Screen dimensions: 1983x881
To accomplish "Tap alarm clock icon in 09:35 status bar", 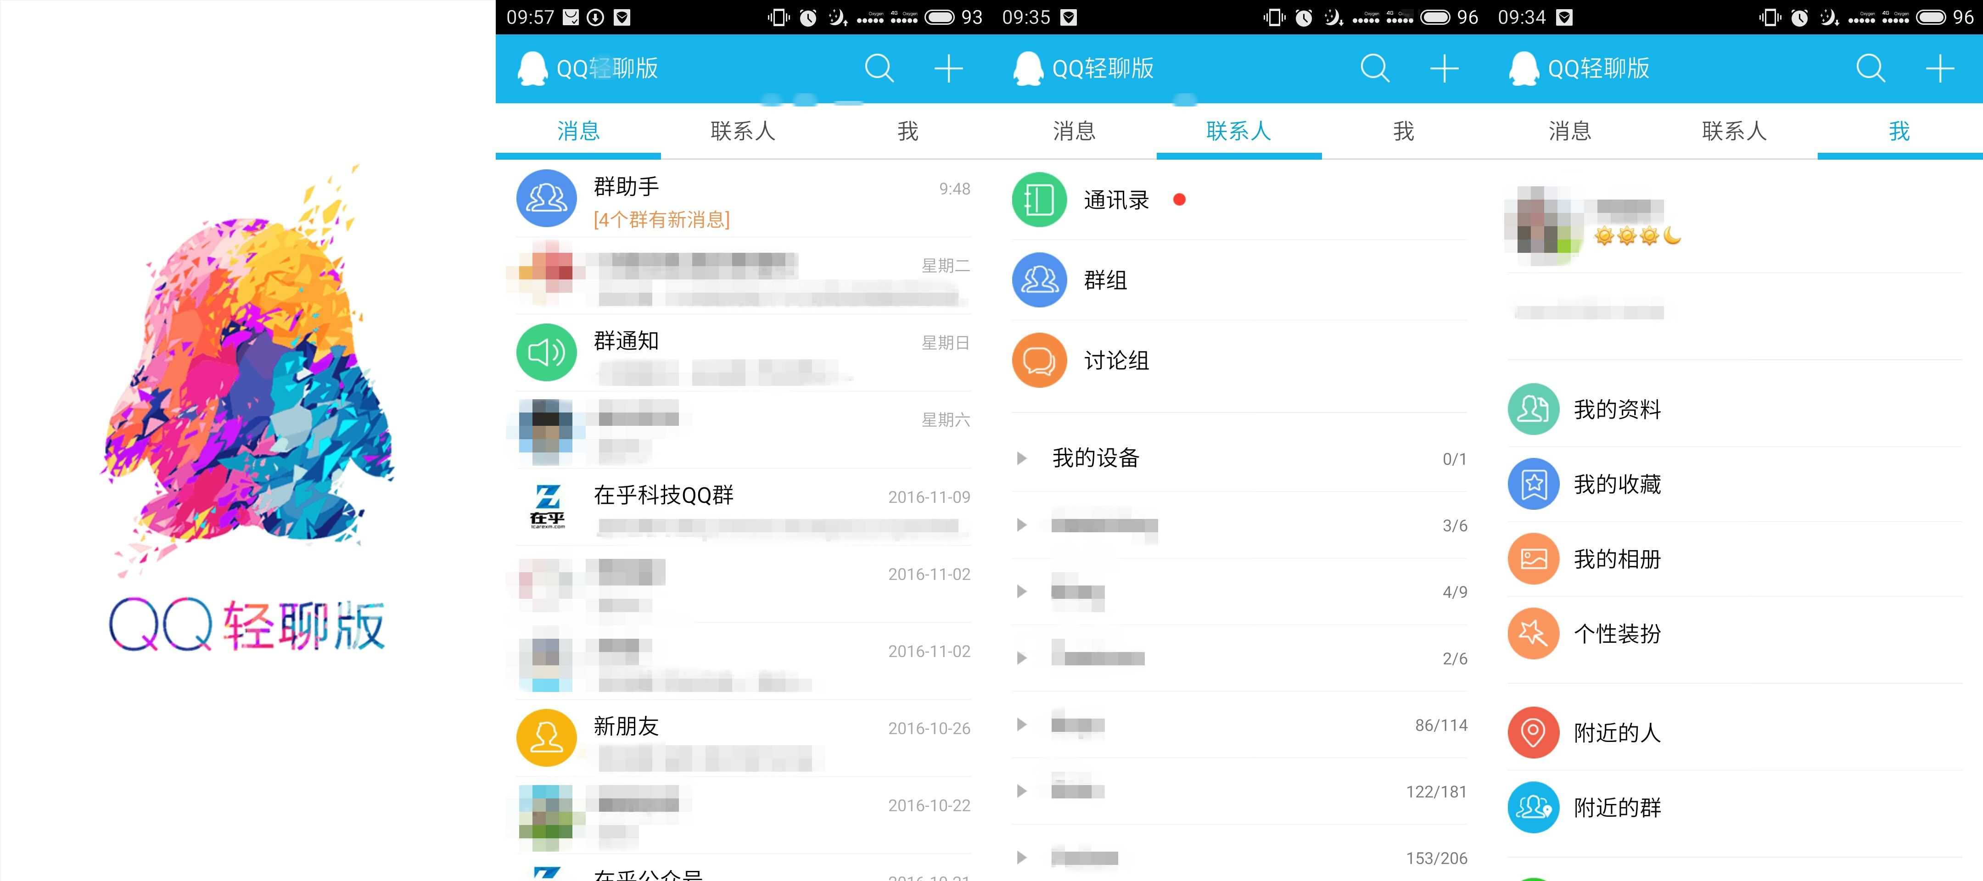I will click(x=1304, y=17).
